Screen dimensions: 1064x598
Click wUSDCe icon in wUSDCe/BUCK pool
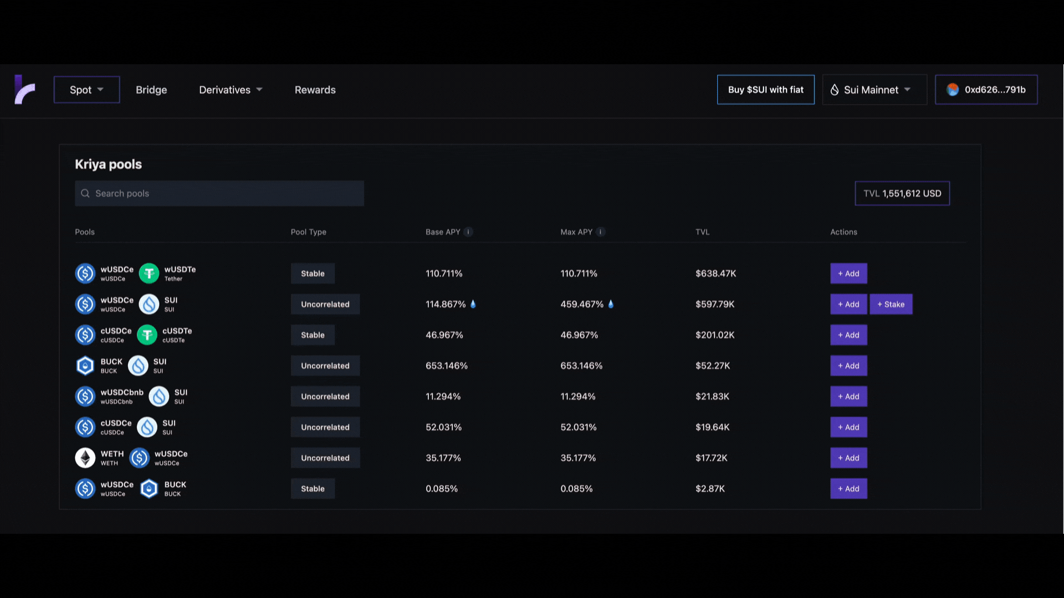click(x=85, y=488)
